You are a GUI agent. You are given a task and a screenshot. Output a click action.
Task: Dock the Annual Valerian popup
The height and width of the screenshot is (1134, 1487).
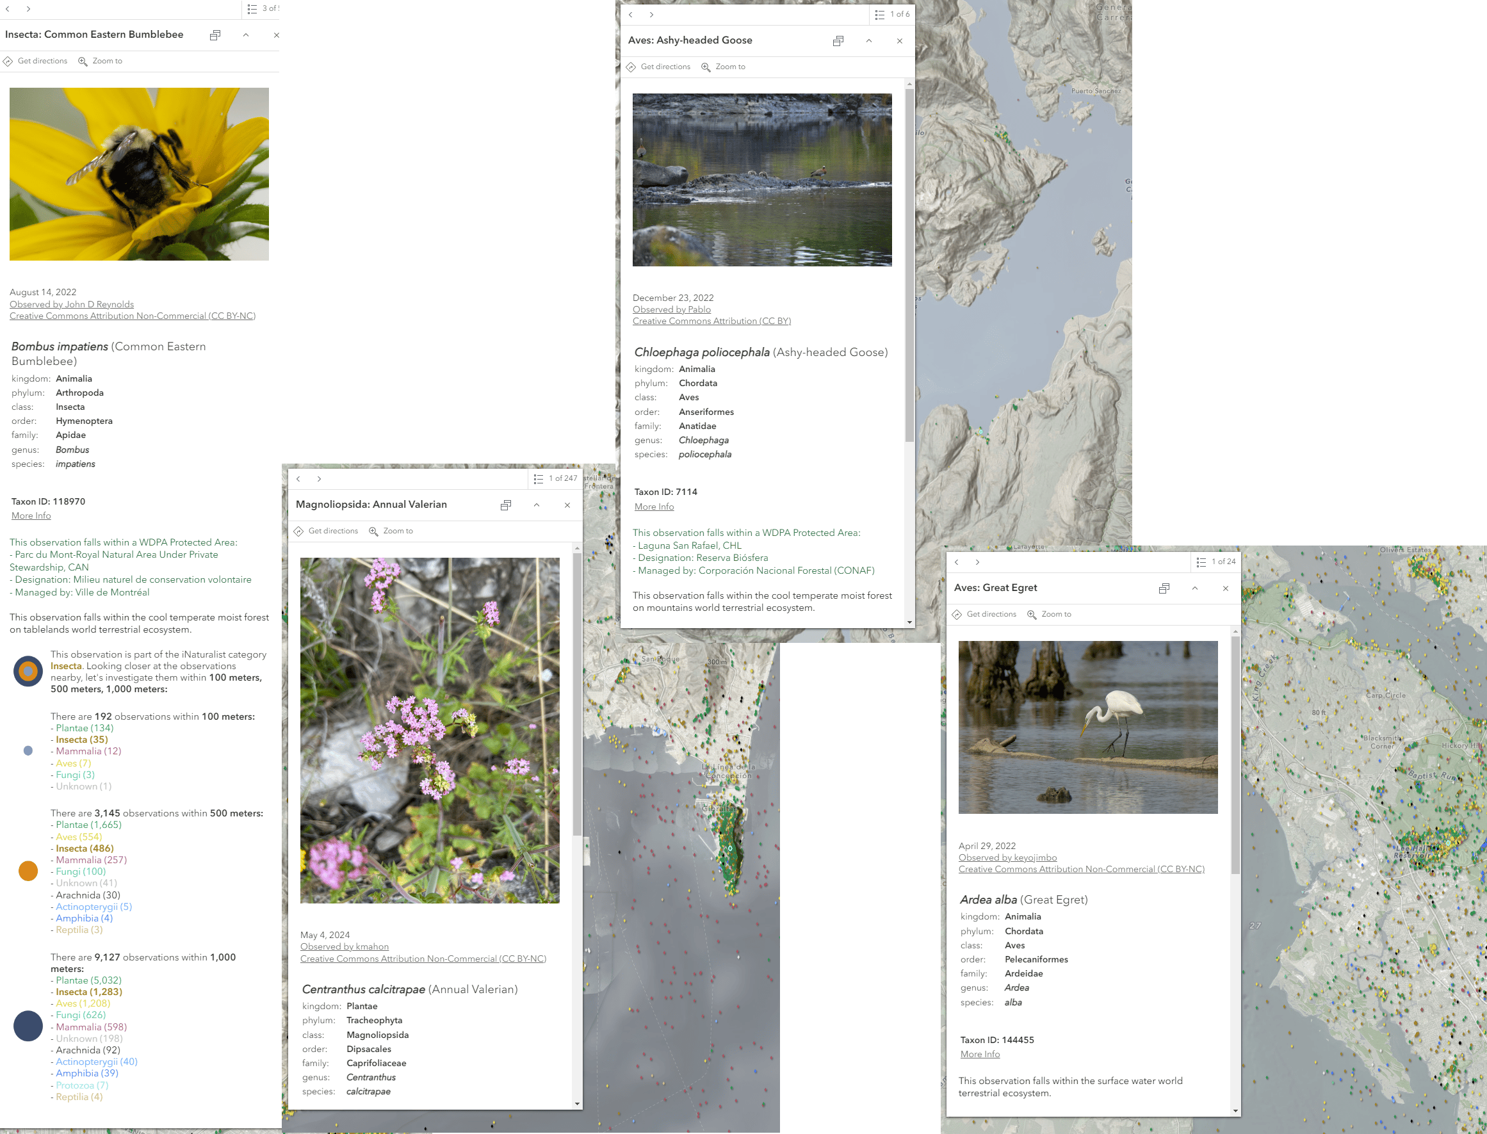tap(505, 506)
